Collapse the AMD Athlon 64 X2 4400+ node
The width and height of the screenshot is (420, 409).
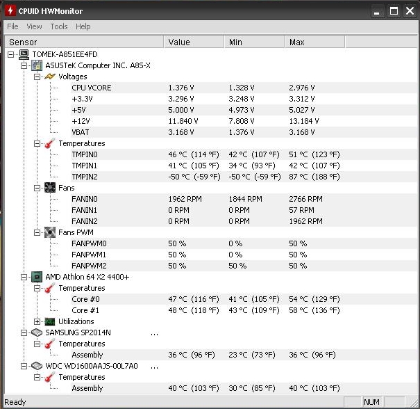[24, 277]
